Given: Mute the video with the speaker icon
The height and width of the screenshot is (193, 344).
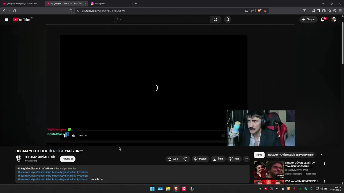Looking at the screenshot, I should [73, 136].
